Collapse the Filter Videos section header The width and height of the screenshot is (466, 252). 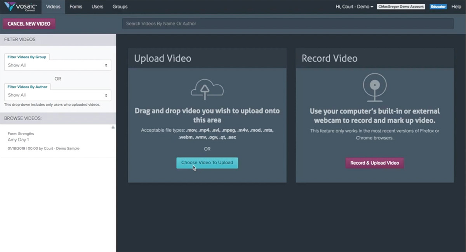[x=19, y=39]
